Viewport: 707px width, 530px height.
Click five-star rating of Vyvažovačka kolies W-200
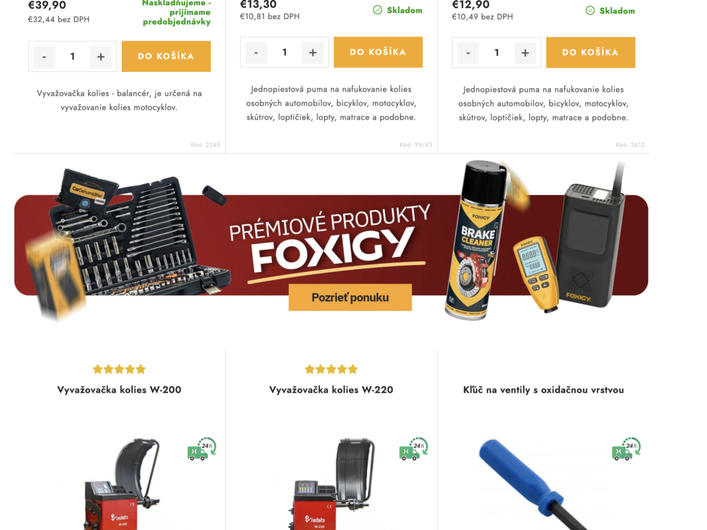pos(119,369)
